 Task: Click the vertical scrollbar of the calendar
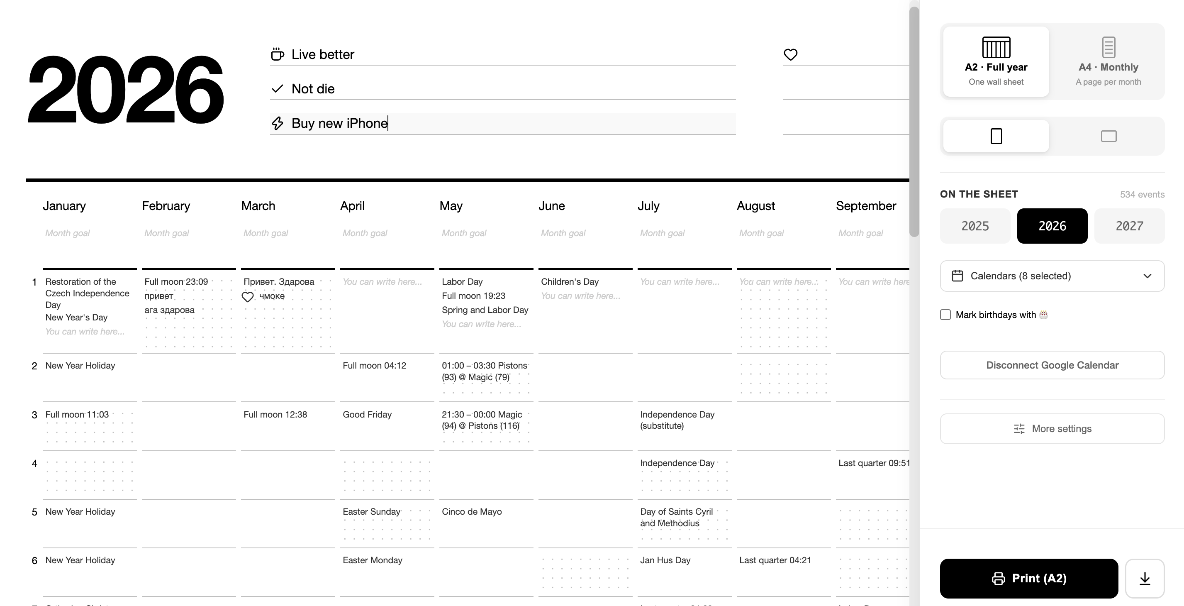click(x=914, y=122)
